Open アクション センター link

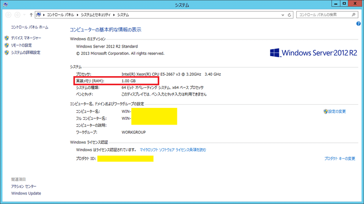(x=24, y=186)
